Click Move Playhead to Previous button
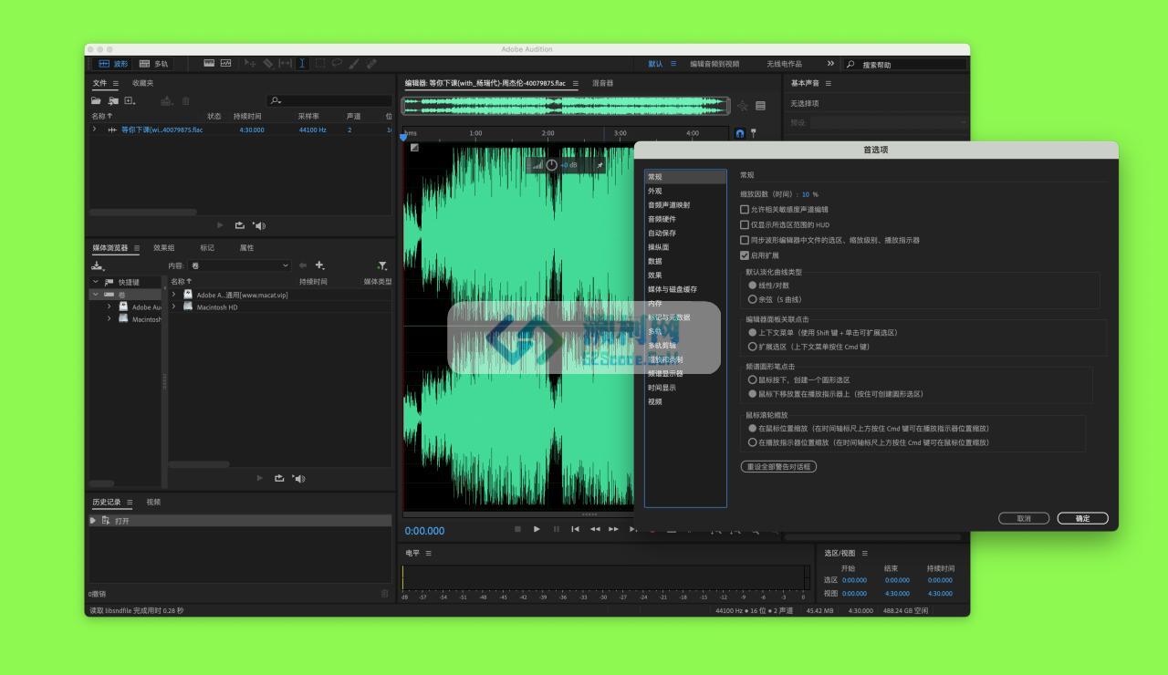1168x675 pixels. tap(575, 529)
